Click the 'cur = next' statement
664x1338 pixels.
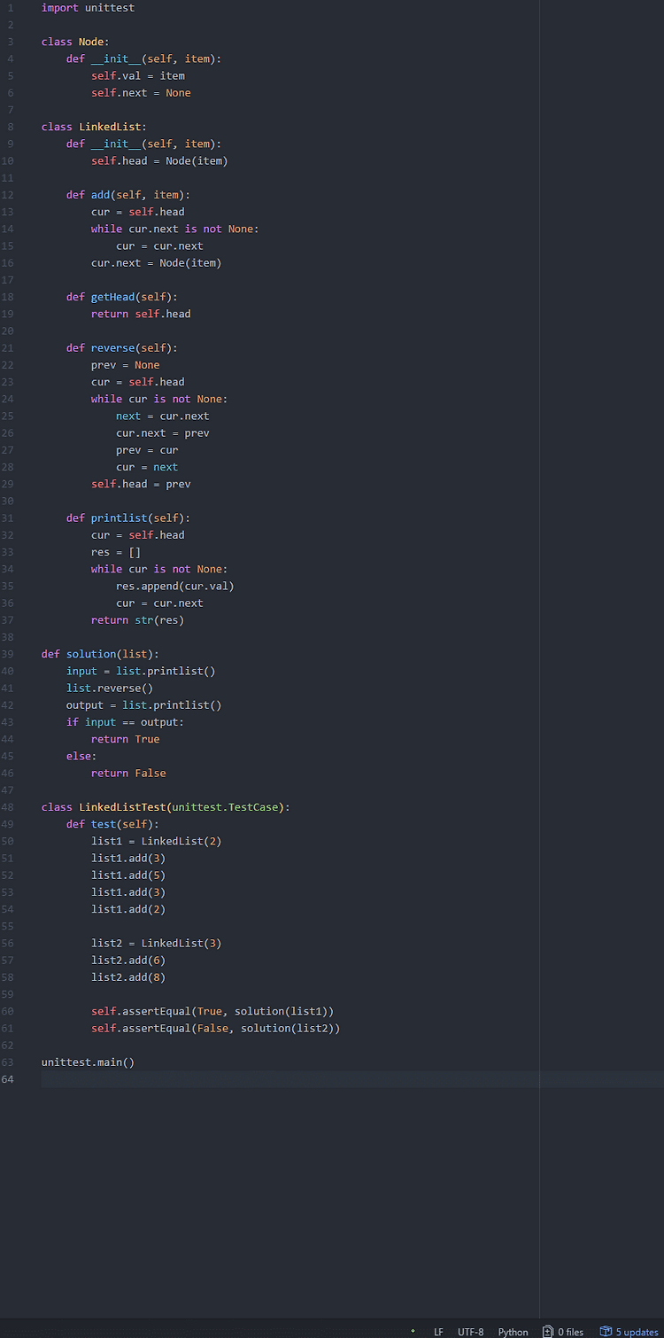coord(147,467)
